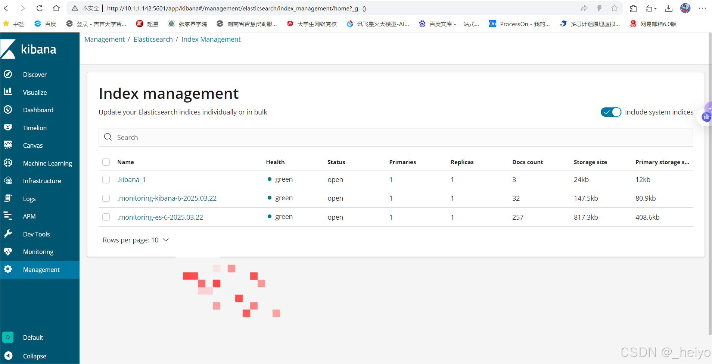Sort by Name column header
The height and width of the screenshot is (364, 712).
click(125, 162)
